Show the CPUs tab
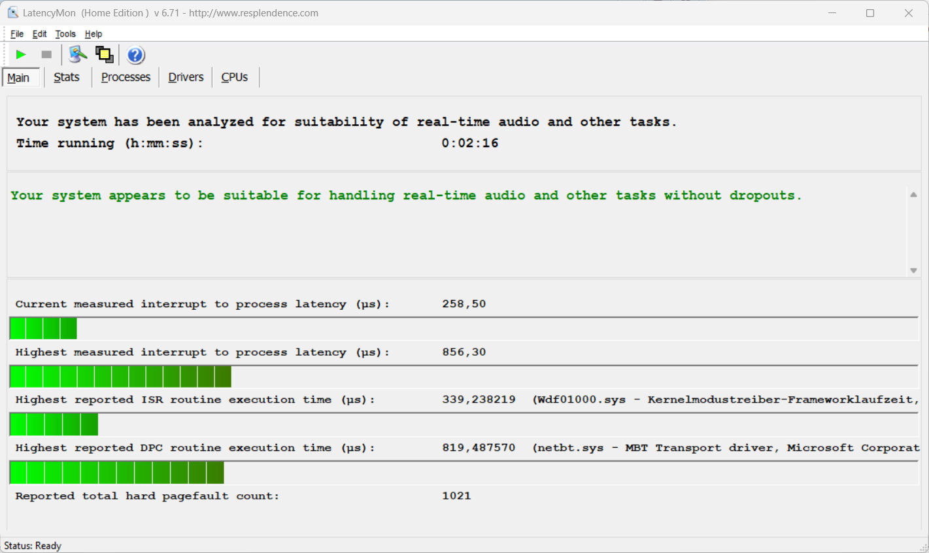Screen dimensions: 929x553 [x=234, y=77]
